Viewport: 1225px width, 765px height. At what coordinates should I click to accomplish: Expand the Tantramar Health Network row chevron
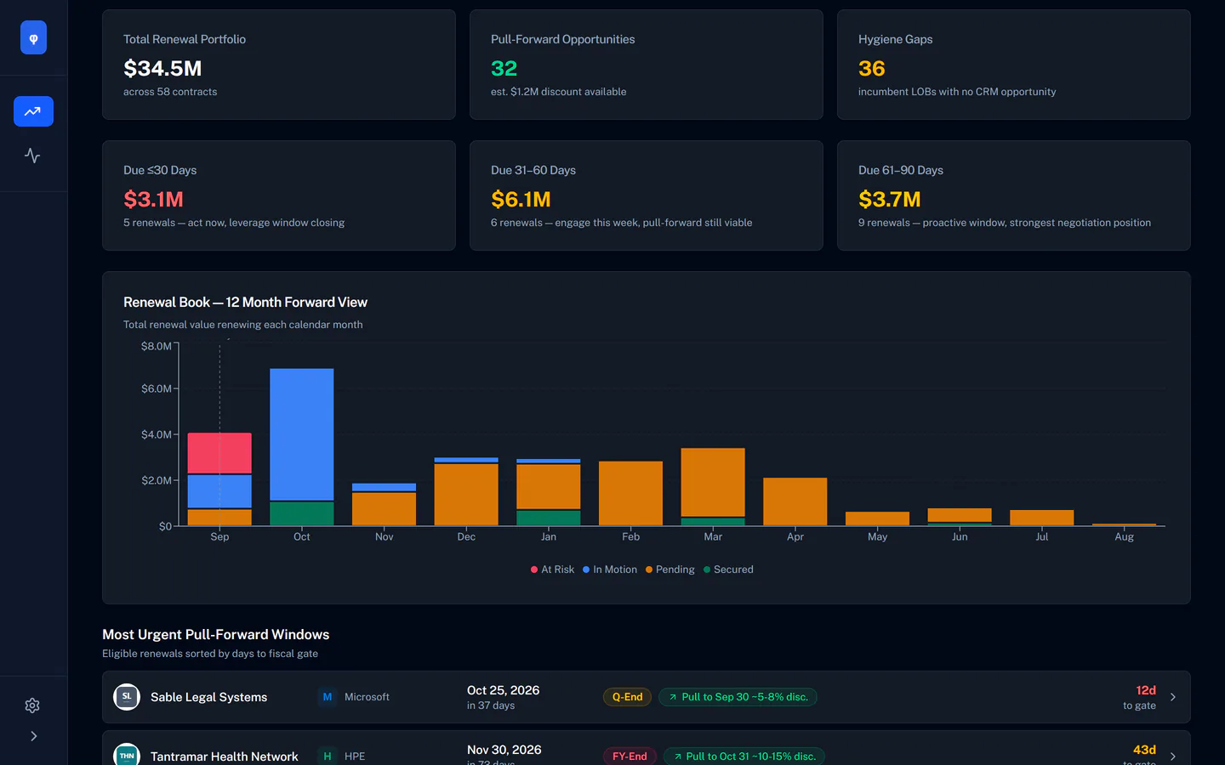(1173, 756)
